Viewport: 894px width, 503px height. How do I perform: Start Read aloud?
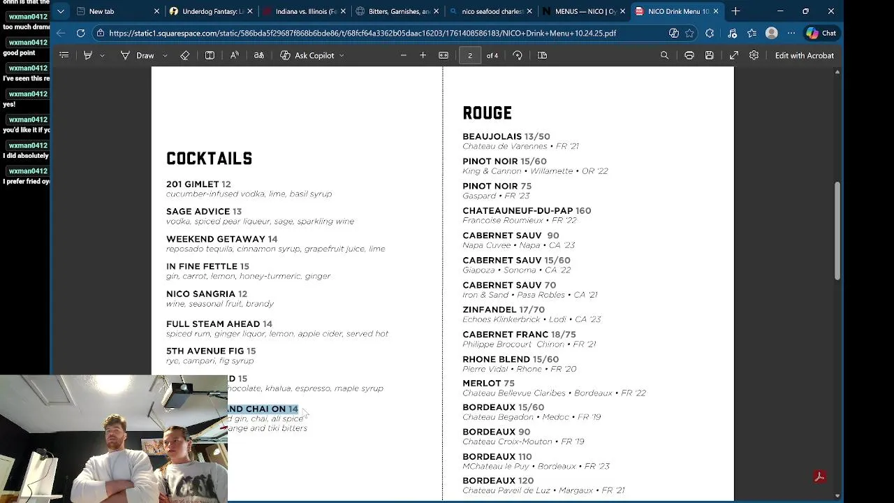(235, 55)
